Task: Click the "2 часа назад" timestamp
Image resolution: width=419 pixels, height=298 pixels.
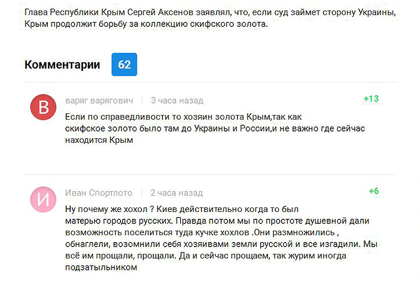Action: [177, 193]
